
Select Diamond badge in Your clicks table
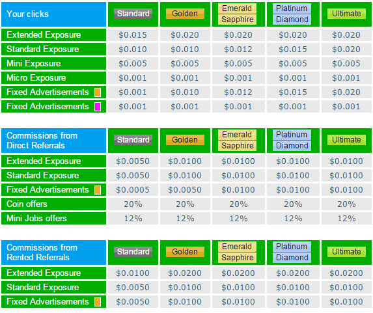tap(292, 20)
